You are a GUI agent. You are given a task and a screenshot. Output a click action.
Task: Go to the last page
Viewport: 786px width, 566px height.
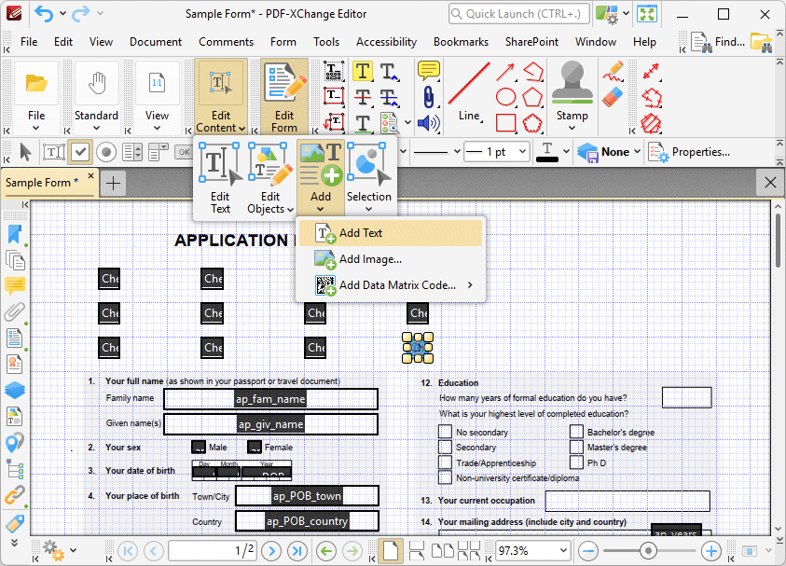point(296,551)
